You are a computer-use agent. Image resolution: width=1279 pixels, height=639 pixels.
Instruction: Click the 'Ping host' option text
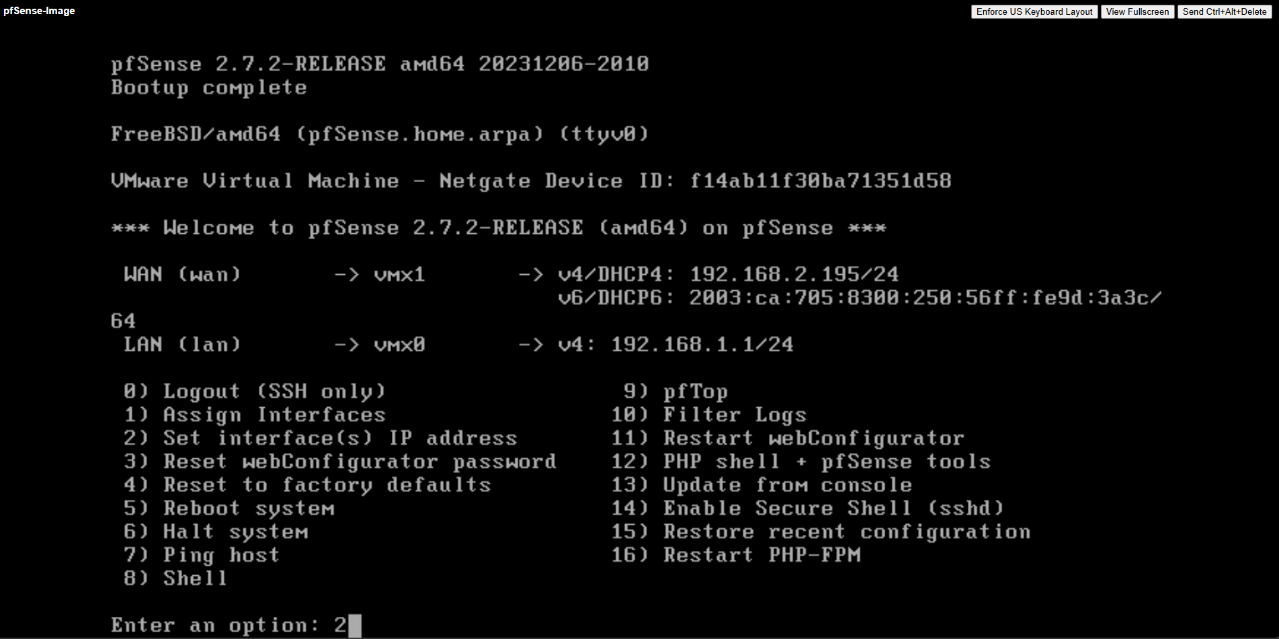(221, 555)
